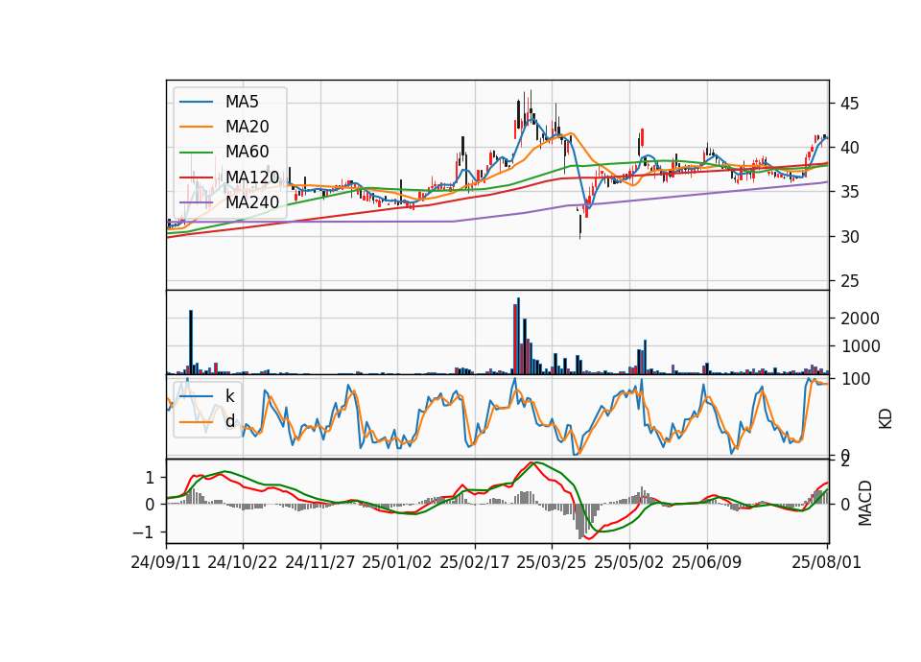Click the volume axis value 1000

click(861, 346)
